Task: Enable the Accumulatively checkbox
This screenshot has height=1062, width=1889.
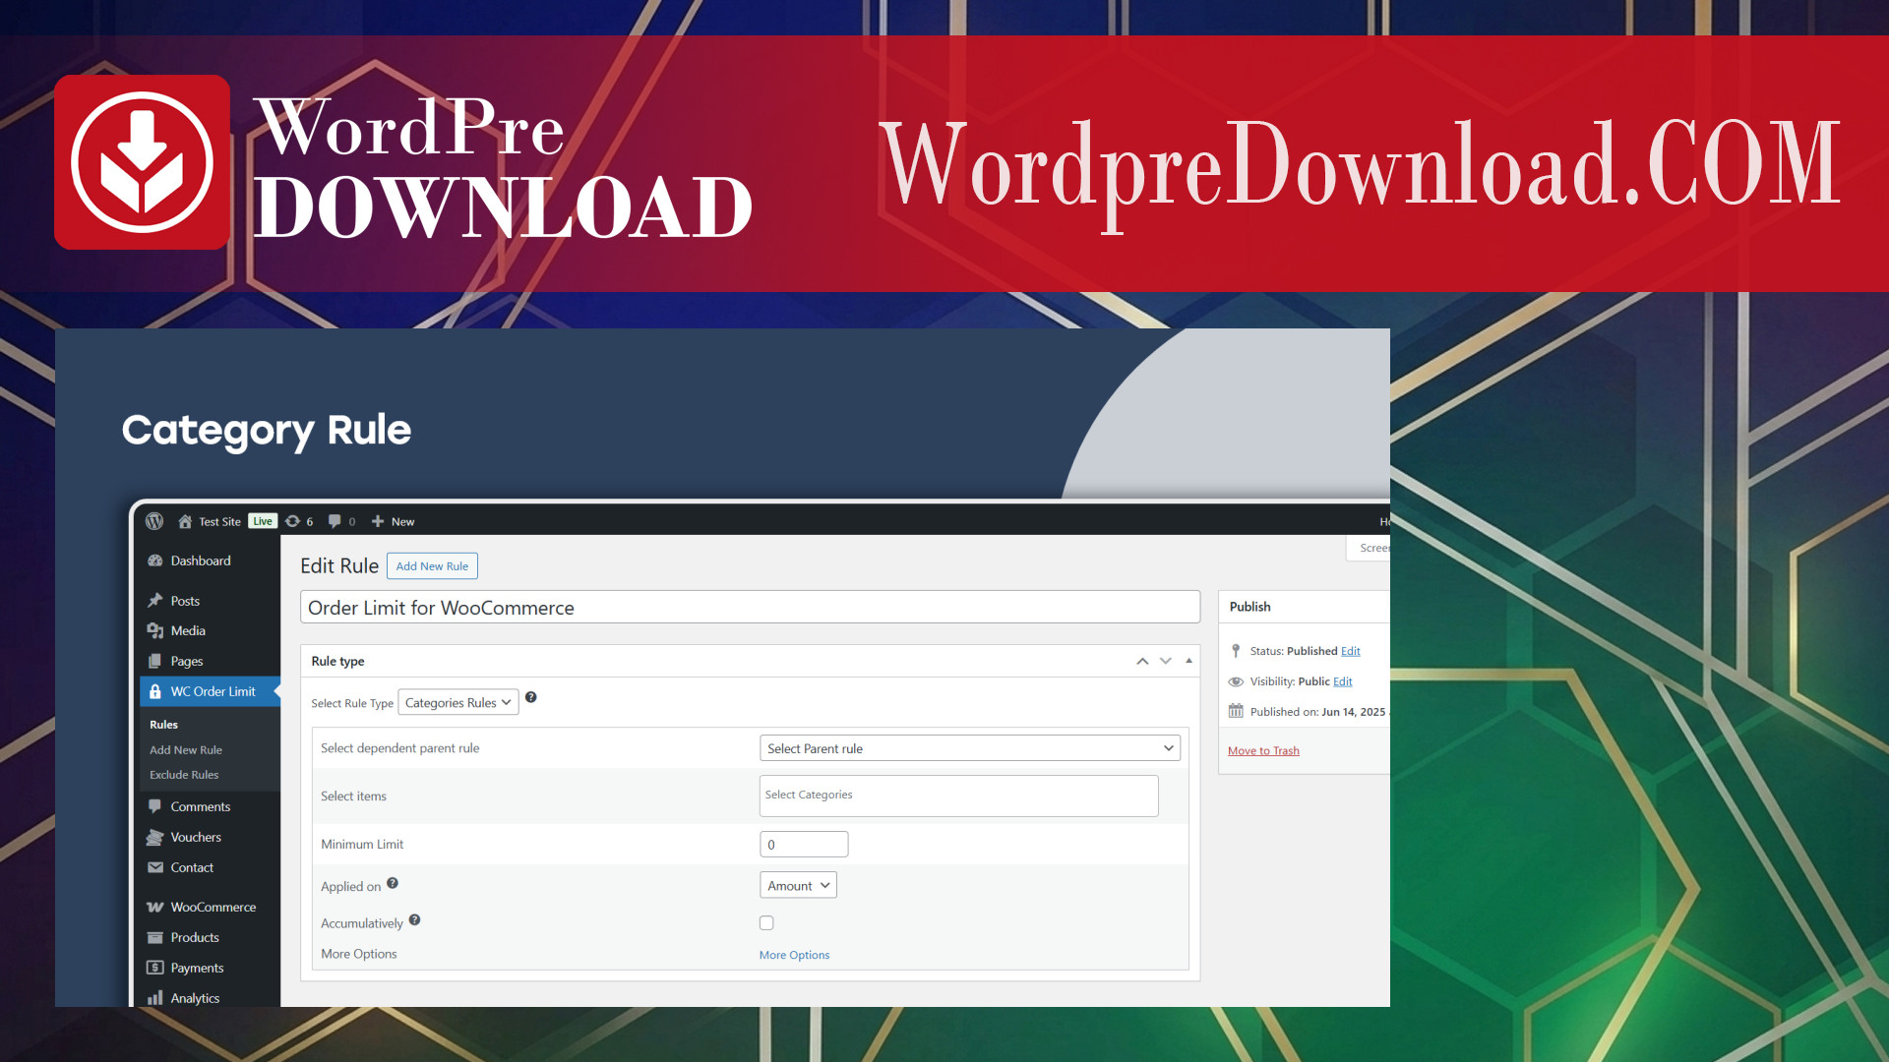Action: (x=766, y=922)
